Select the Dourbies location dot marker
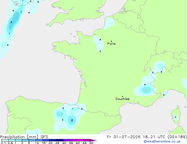 (x=122, y=96)
